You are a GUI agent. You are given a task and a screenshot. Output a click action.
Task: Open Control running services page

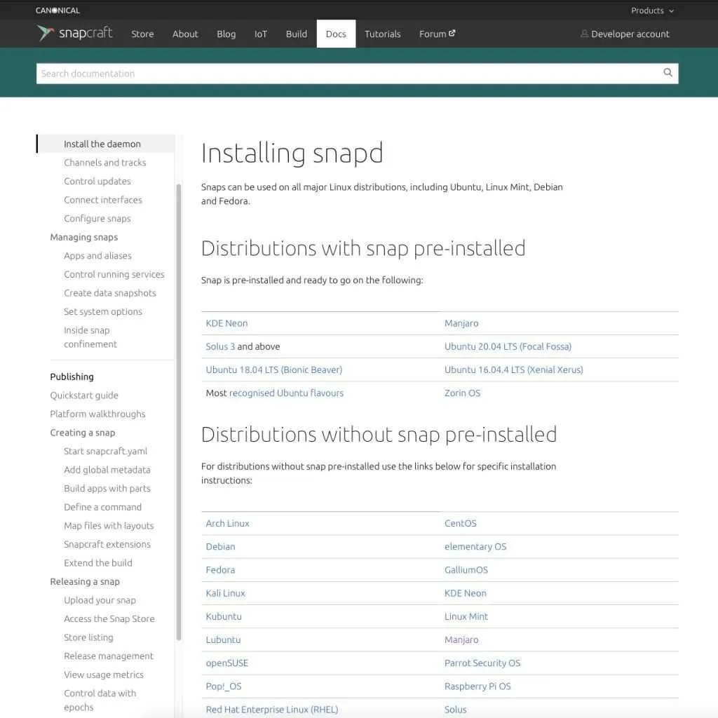(x=114, y=274)
